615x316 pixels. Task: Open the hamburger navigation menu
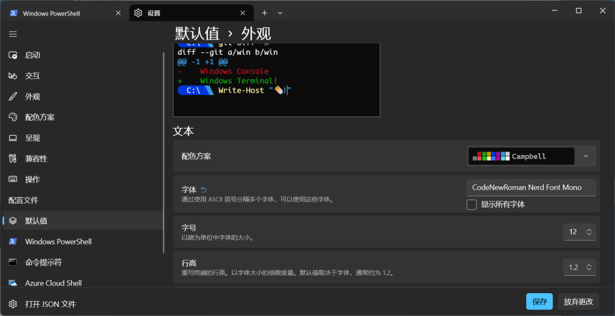(13, 34)
